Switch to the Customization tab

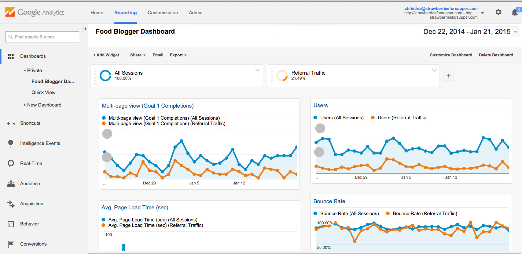[163, 12]
